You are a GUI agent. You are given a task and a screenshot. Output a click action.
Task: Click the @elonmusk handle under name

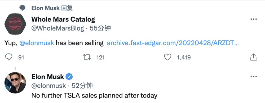click(x=49, y=86)
